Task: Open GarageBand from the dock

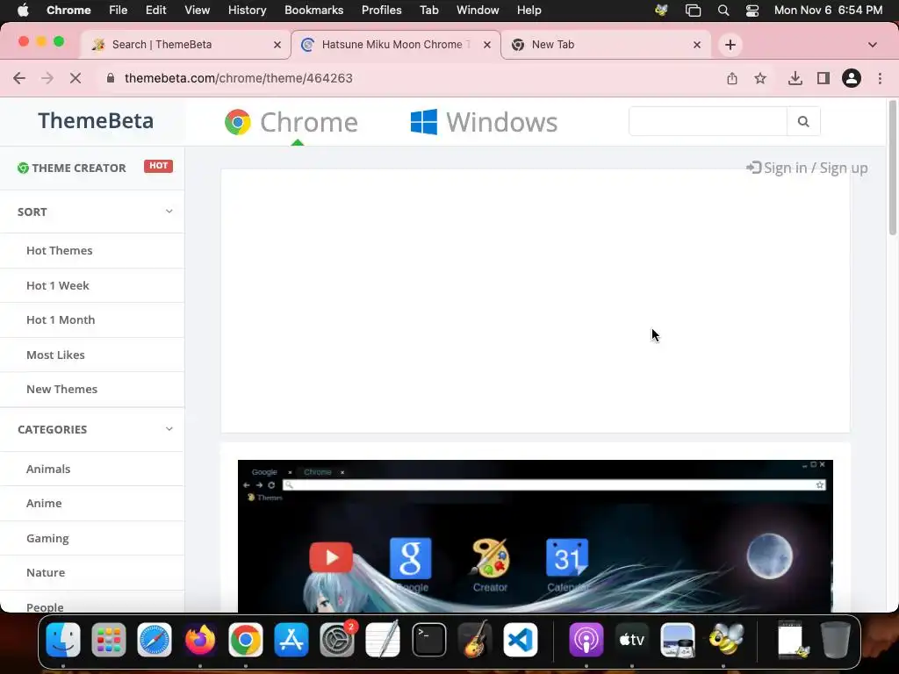Action: tap(475, 640)
